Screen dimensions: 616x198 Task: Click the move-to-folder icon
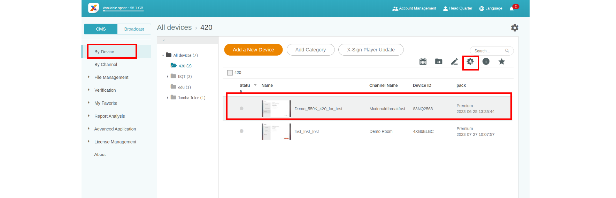click(439, 61)
